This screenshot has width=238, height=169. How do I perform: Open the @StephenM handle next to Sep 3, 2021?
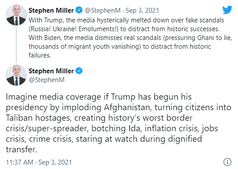(103, 11)
